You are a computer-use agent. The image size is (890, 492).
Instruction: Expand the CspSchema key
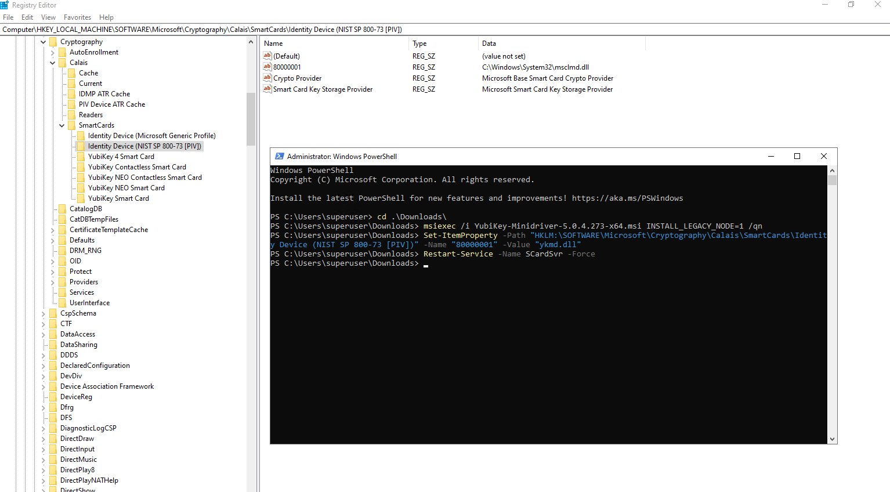tap(44, 313)
